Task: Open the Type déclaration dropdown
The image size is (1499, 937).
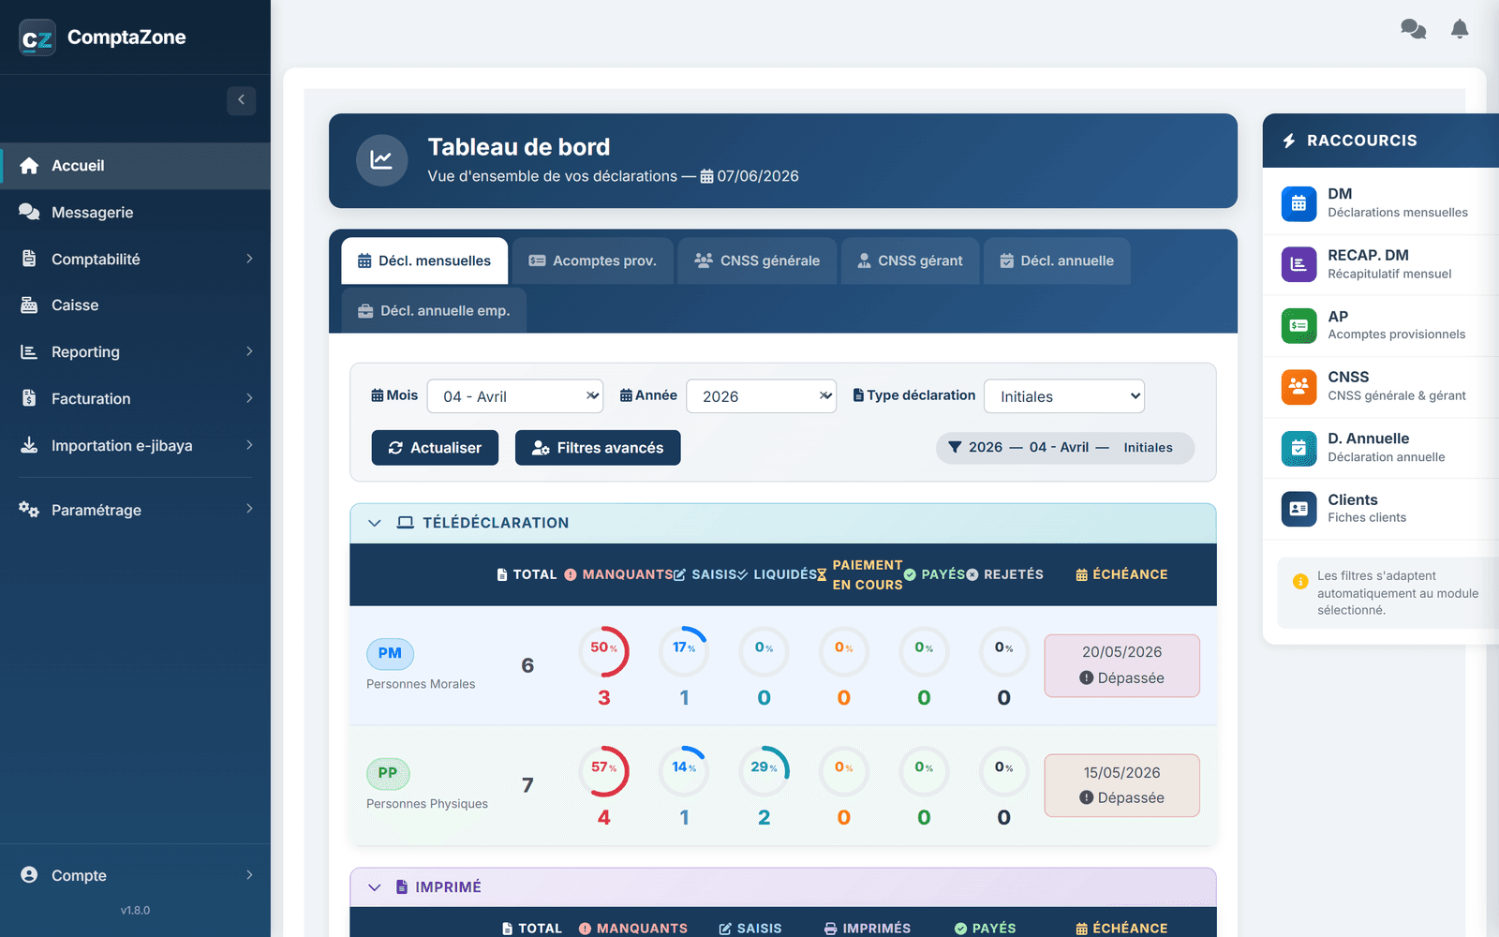Action: pyautogui.click(x=1064, y=396)
